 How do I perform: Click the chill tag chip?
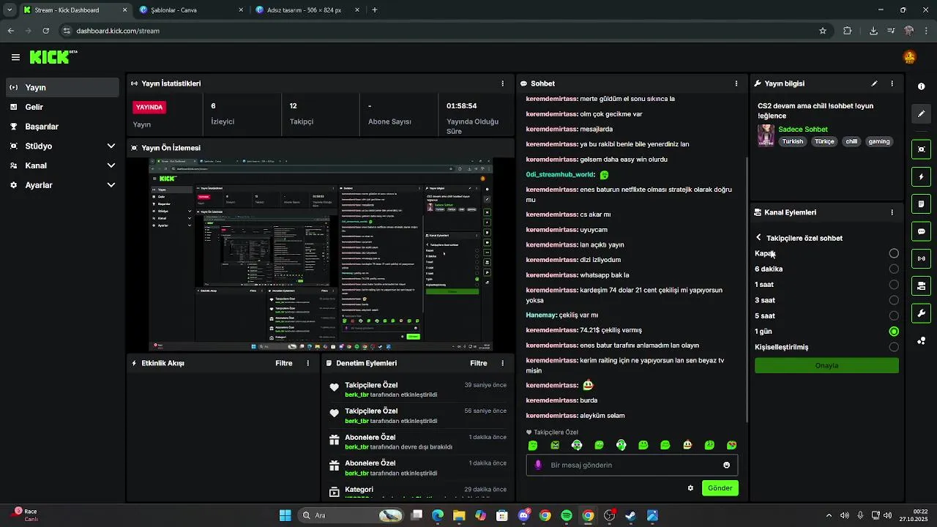point(851,142)
